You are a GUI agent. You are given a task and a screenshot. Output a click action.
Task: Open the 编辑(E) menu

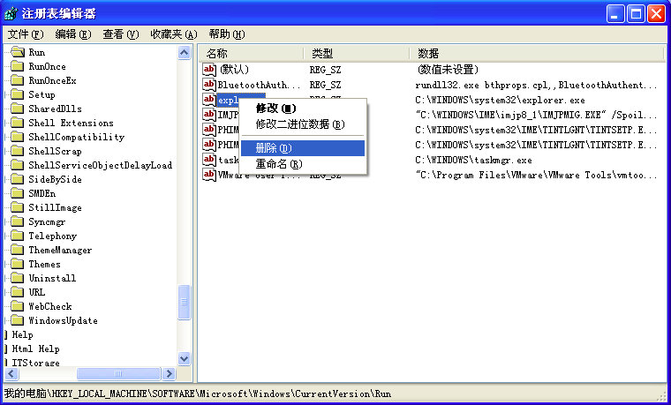(73, 34)
